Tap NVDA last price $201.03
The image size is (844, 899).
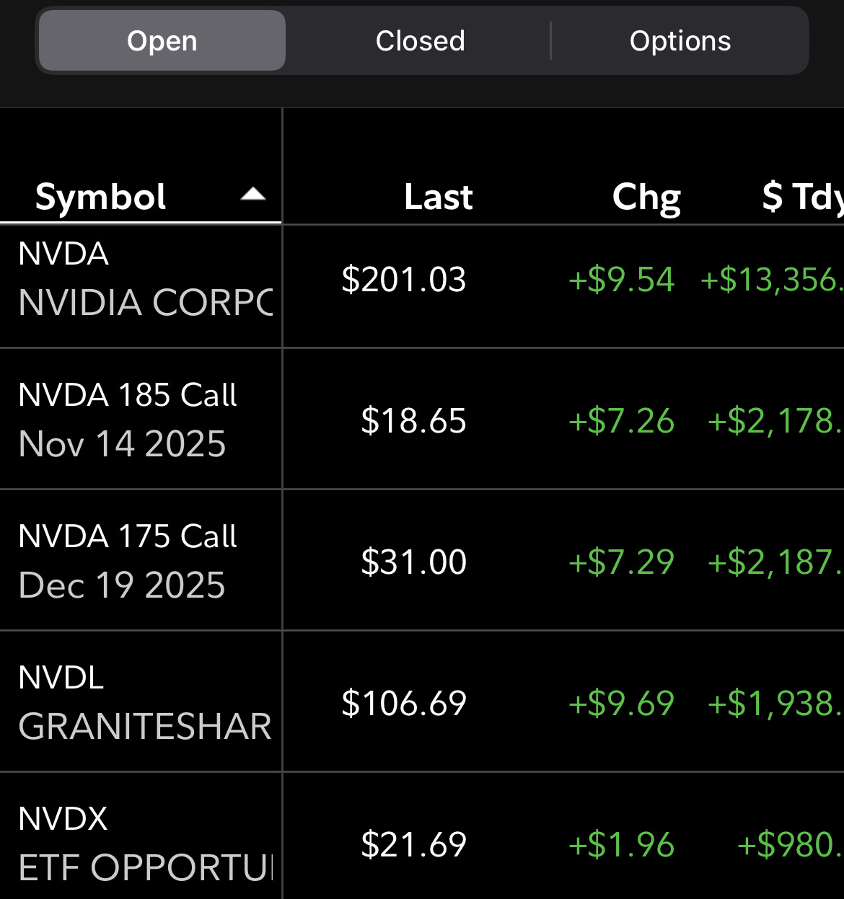coord(403,280)
